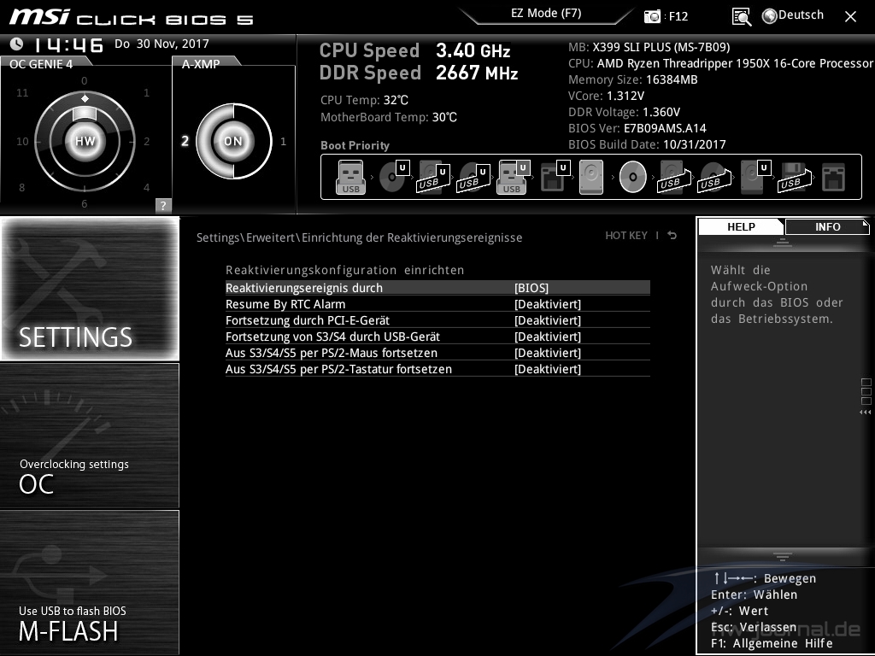Image resolution: width=875 pixels, height=656 pixels.
Task: Click the back arrow beside HOT KEY
Action: [672, 236]
